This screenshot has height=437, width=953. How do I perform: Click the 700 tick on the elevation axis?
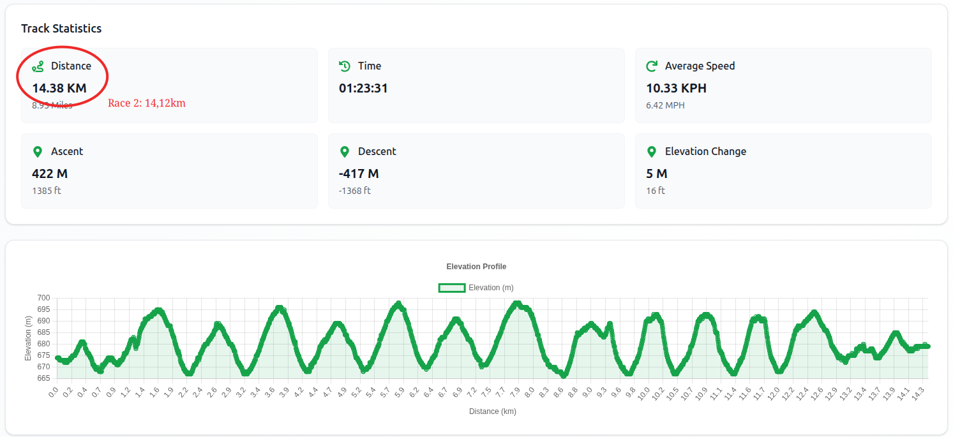43,298
